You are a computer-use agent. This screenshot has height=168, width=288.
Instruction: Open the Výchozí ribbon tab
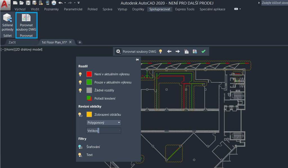pyautogui.click(x=20, y=9)
